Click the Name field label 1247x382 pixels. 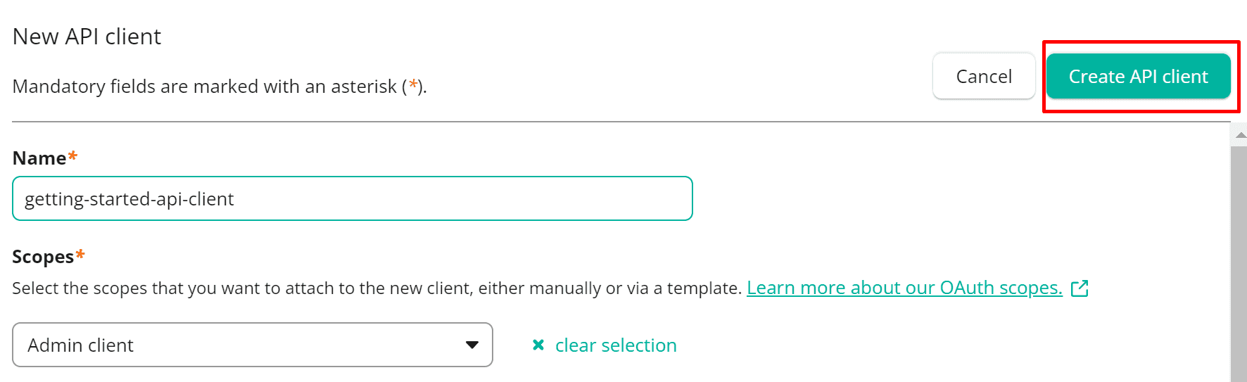[39, 158]
